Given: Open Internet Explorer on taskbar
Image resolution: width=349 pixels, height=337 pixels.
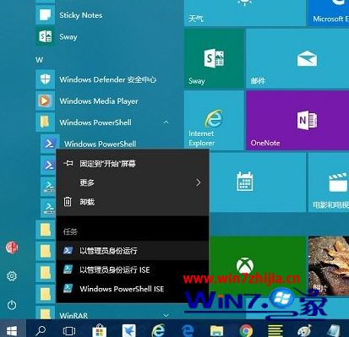Looking at the screenshot, I should point(158,331).
